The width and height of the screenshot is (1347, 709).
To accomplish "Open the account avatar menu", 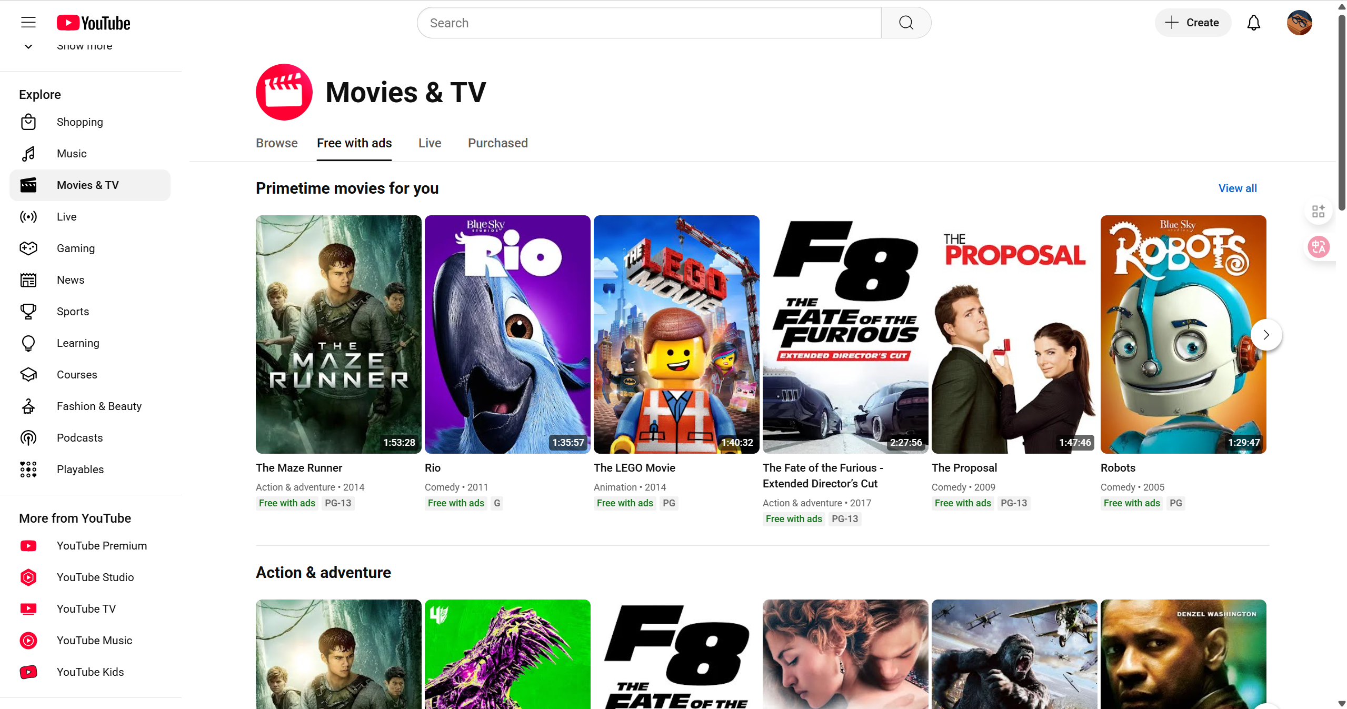I will point(1299,23).
